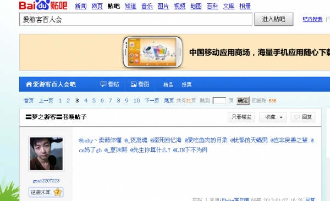Click the picture icon for 看图
This screenshot has height=201, width=330.
pos(134,84)
